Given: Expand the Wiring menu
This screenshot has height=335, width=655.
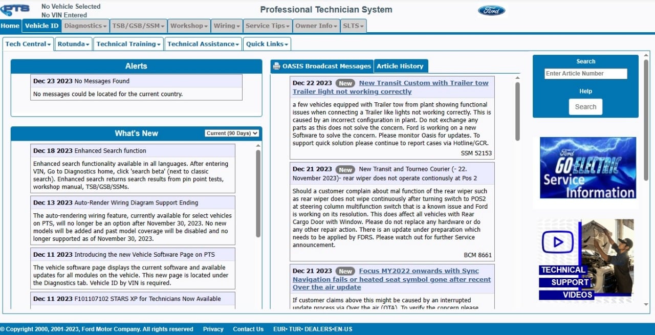Looking at the screenshot, I should 227,26.
